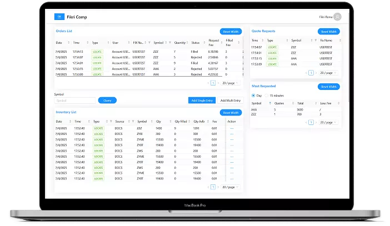Click Add Single Entry button

pos(202,101)
